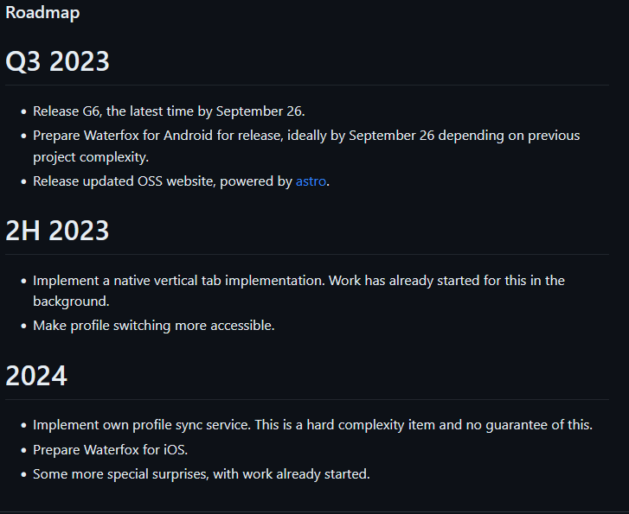Screen dimensions: 629x514
Task: Click the bullet dot before "Release G6"
Action: 22,112
